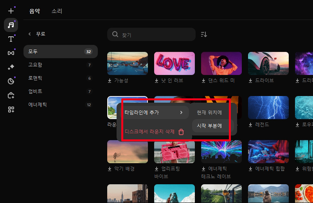The height and width of the screenshot is (203, 313).
Task: Download the 악기 배경 track
Action: [110, 169]
